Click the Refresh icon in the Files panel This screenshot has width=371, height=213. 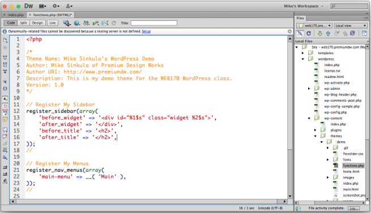309,33
